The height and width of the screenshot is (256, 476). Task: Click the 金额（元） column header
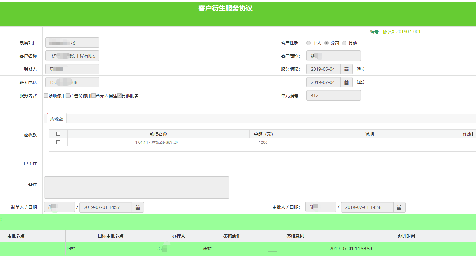pyautogui.click(x=263, y=134)
